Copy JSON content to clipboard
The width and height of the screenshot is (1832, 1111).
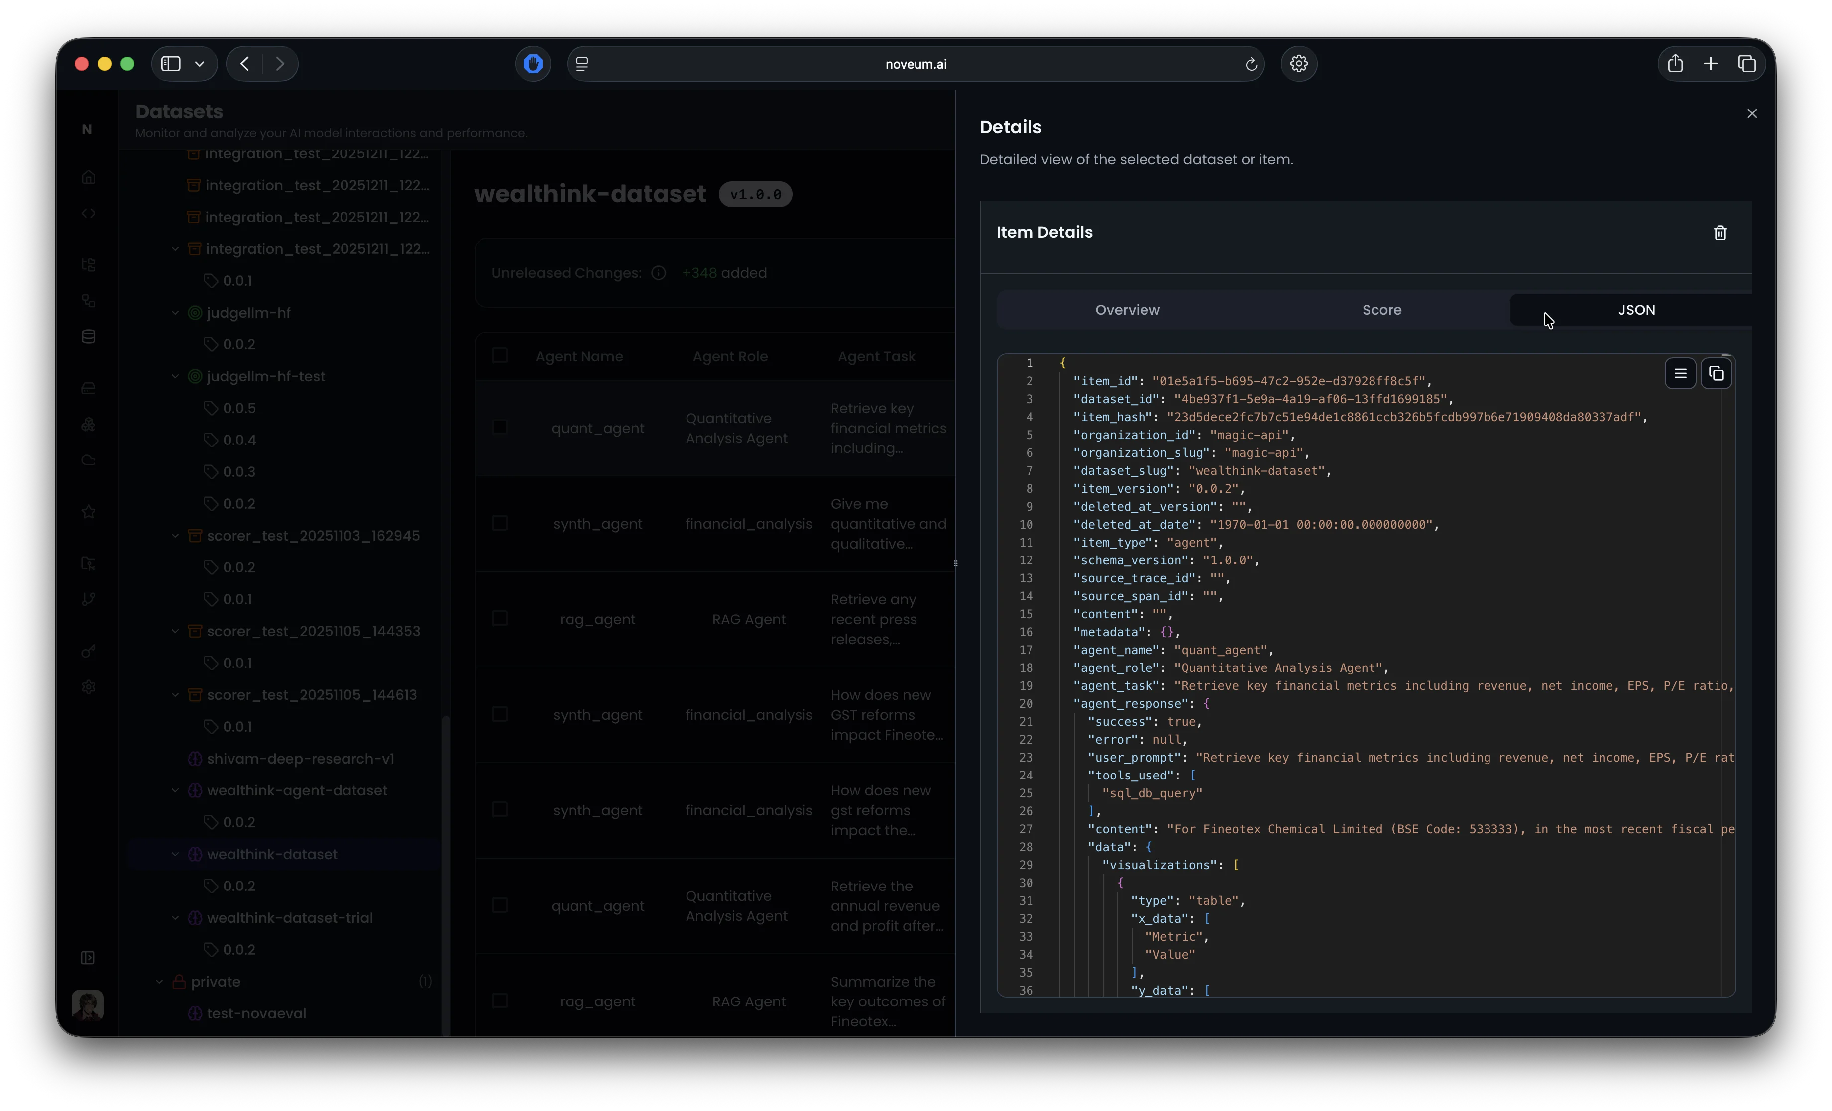(x=1716, y=374)
